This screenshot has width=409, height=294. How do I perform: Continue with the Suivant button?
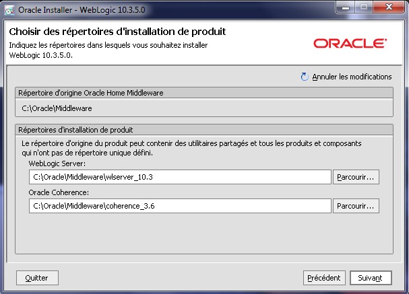pos(371,278)
